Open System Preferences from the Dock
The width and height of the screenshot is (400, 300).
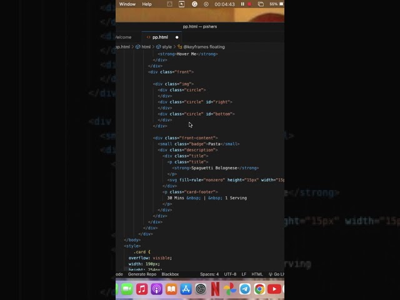201,289
